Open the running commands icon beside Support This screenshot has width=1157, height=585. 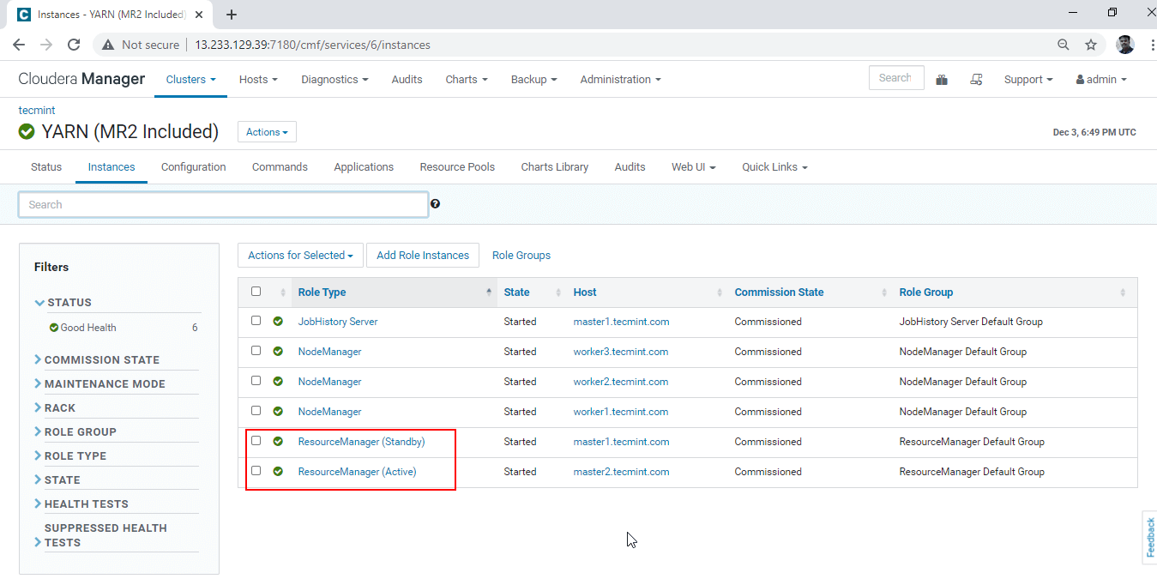(976, 80)
